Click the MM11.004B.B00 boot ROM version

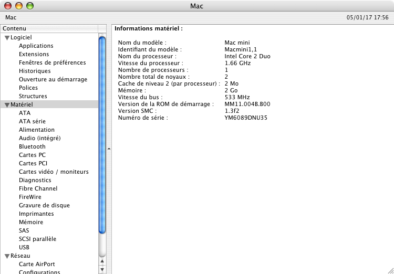(247, 104)
